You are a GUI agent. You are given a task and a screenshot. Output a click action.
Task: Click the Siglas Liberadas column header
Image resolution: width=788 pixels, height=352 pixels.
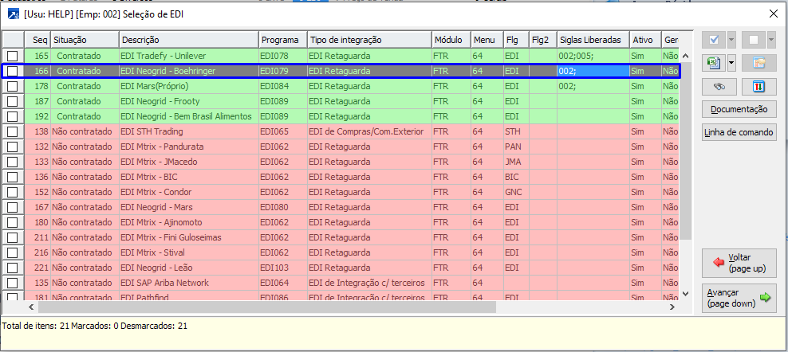click(x=593, y=40)
